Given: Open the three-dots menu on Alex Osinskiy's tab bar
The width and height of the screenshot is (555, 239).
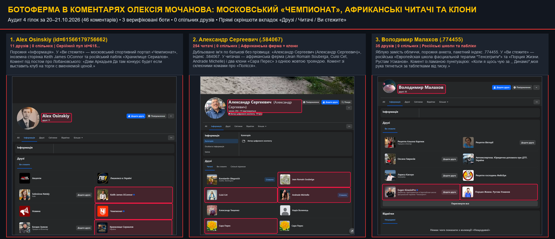Looking at the screenshot, I should click(171, 138).
